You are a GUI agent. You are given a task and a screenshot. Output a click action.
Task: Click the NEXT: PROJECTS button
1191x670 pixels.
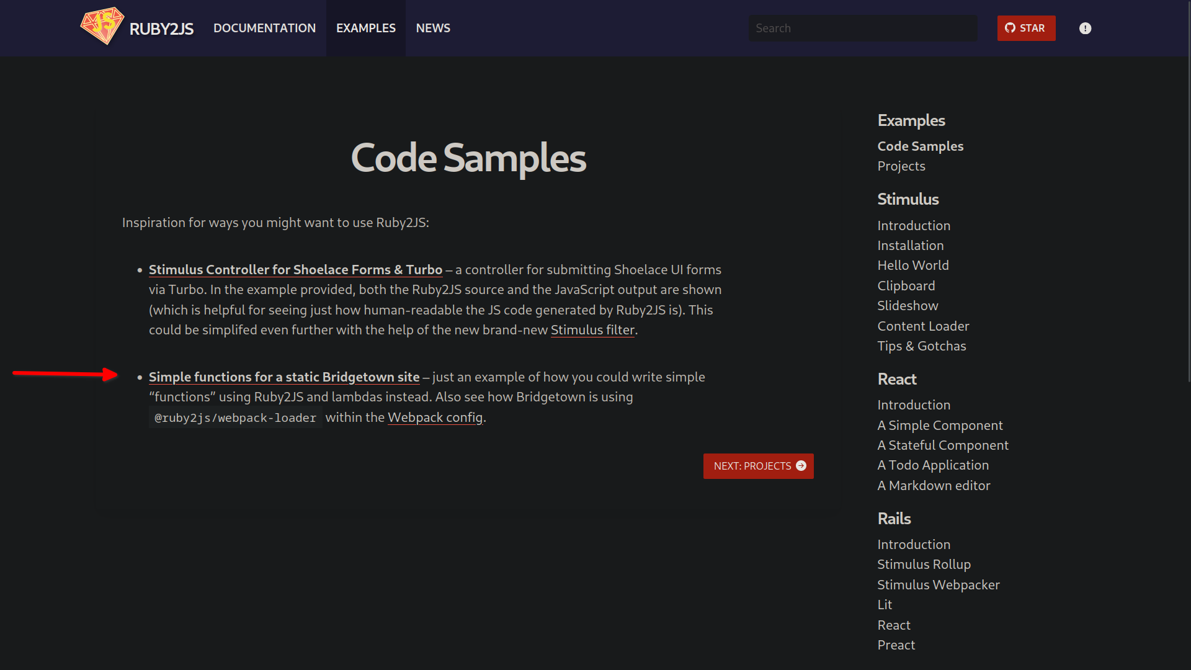click(758, 466)
